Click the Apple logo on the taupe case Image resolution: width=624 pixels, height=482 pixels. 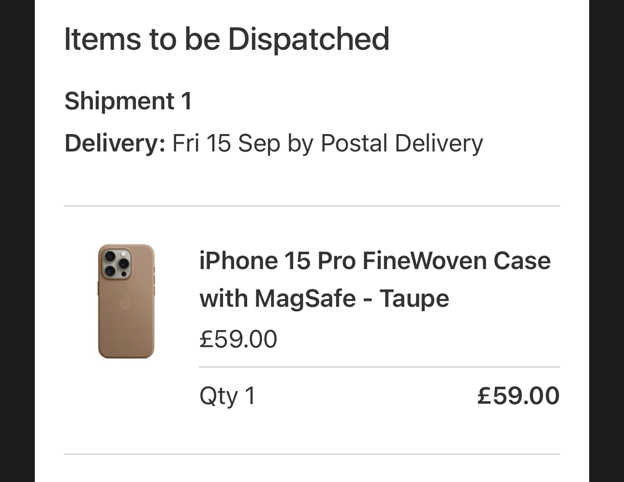[126, 301]
